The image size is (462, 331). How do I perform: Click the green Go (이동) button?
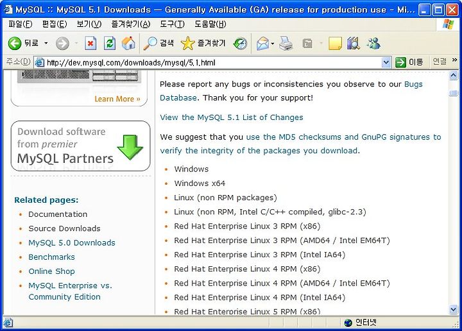click(409, 62)
